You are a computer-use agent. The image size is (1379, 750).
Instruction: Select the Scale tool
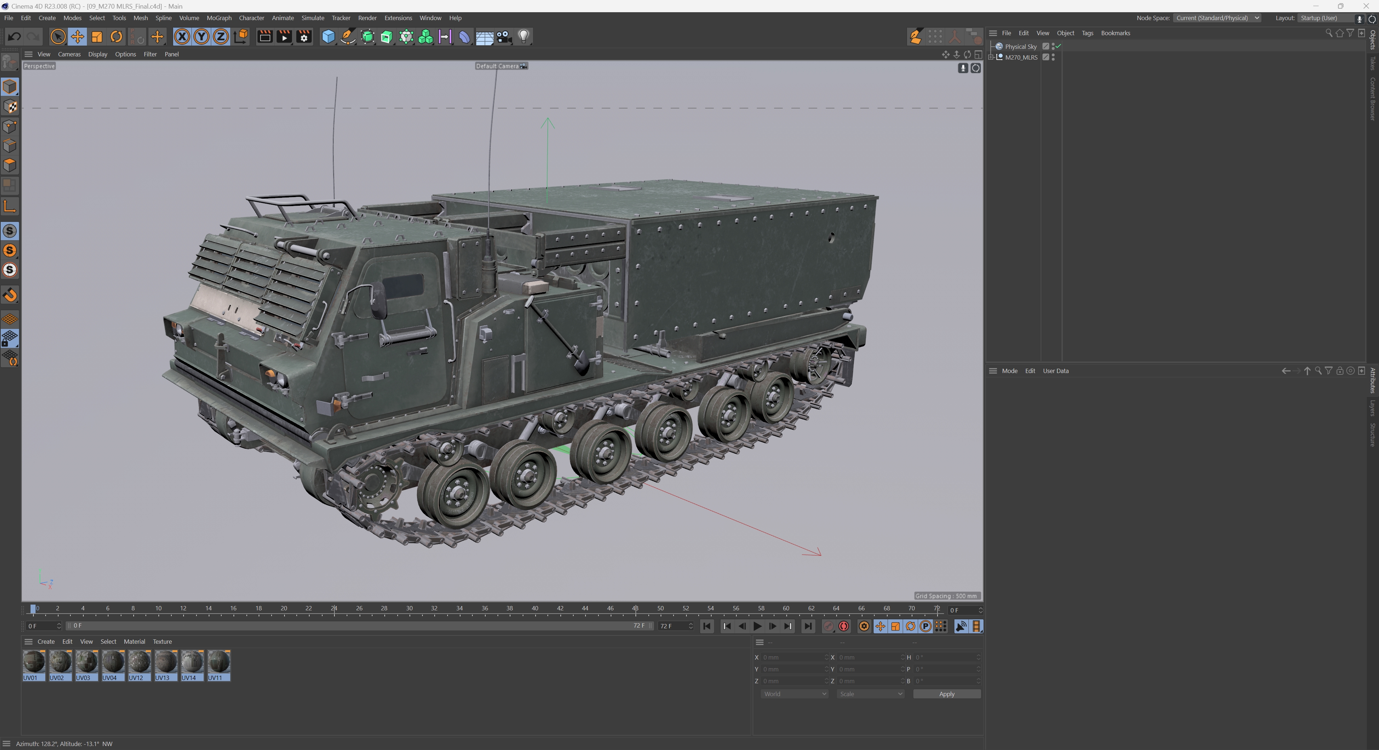pyautogui.click(x=97, y=37)
